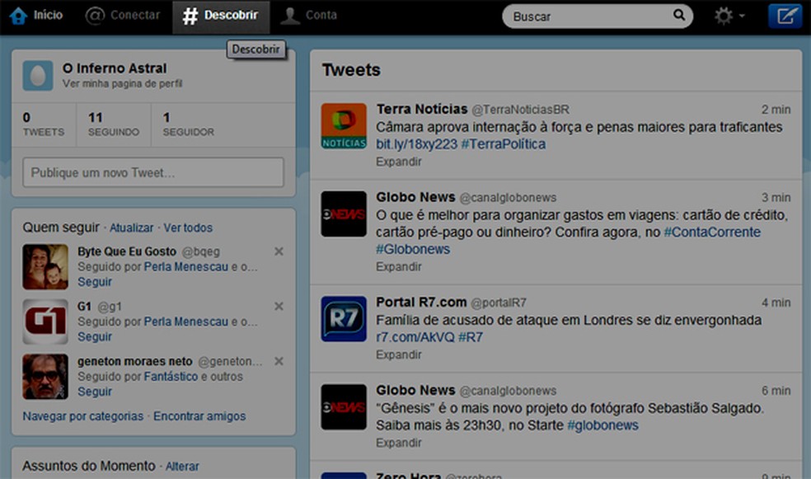Click the @ connect icon
Screen dimensions: 811x479
(95, 16)
